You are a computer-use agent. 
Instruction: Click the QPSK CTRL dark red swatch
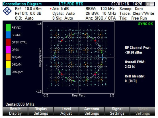(x=8, y=42)
